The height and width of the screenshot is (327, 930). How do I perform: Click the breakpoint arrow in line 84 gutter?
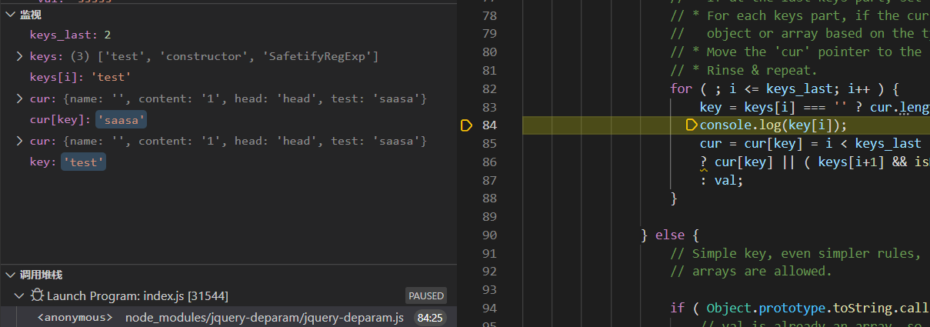point(466,125)
